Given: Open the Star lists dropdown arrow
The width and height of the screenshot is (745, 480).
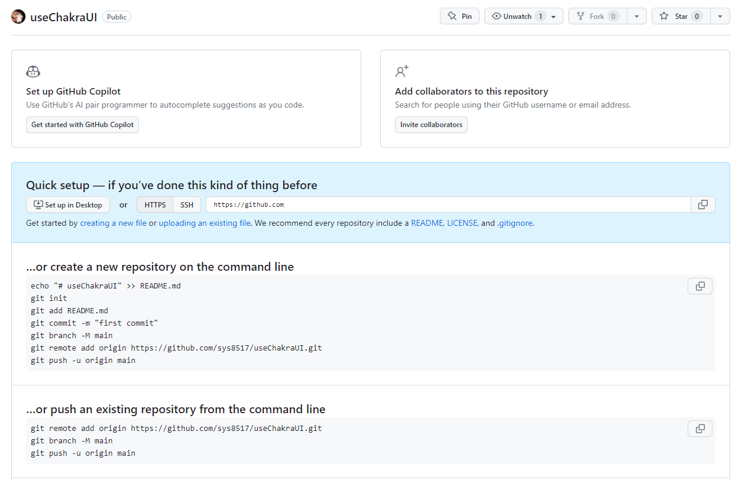Looking at the screenshot, I should pos(720,16).
